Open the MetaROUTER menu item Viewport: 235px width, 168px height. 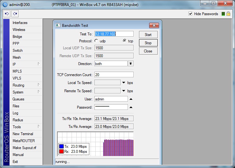(26, 141)
